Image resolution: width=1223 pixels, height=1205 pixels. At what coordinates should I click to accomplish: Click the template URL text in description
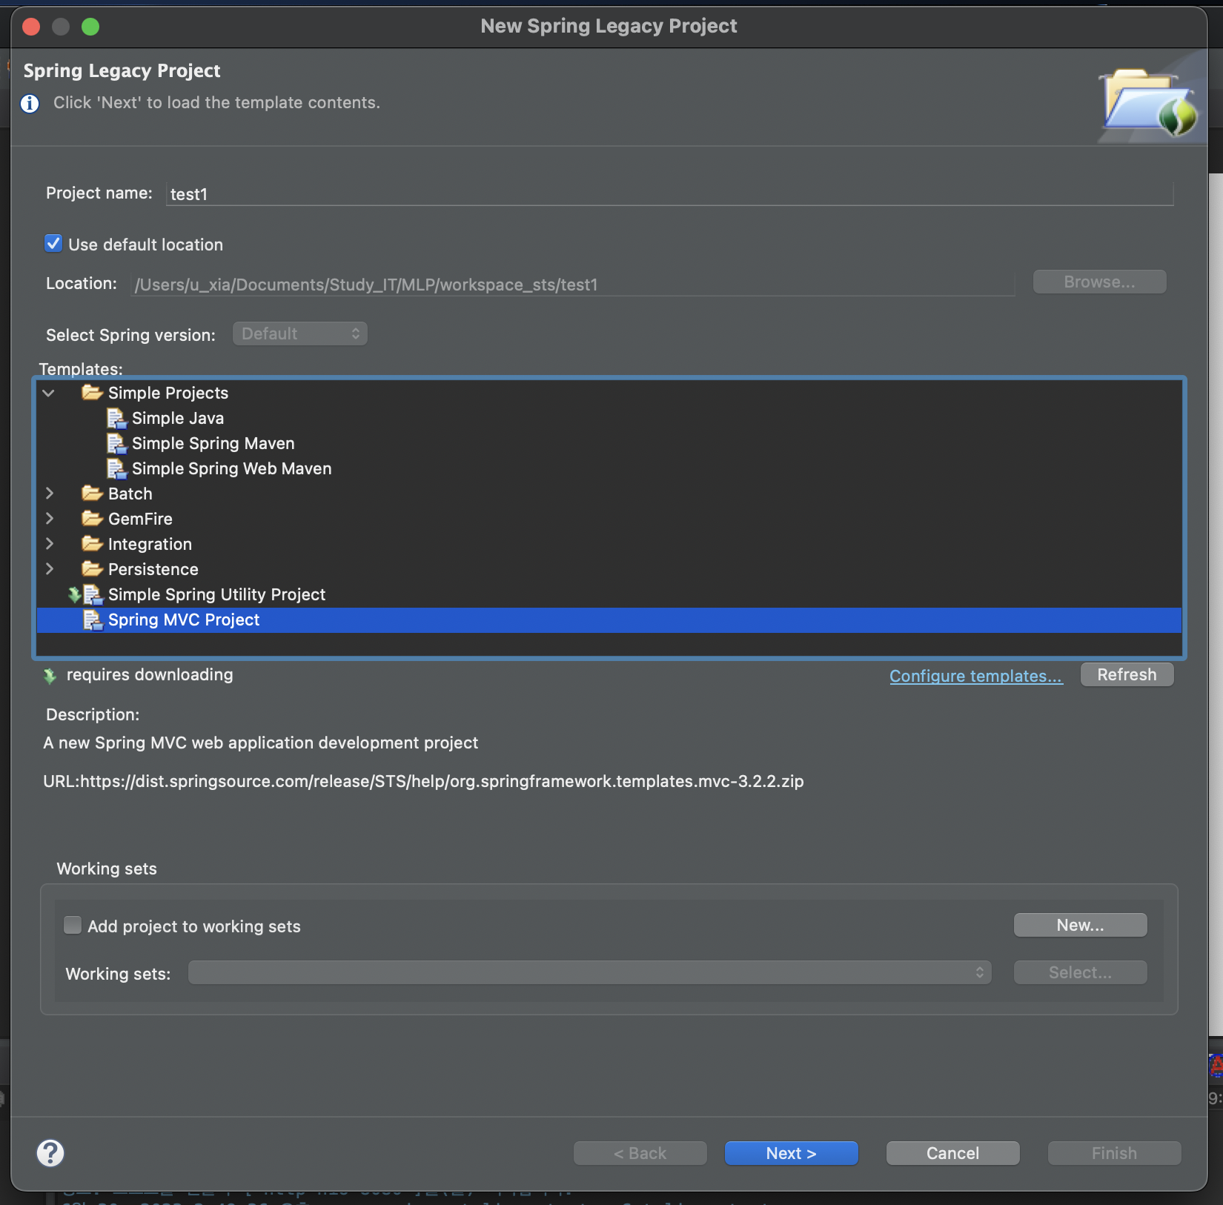point(423,781)
